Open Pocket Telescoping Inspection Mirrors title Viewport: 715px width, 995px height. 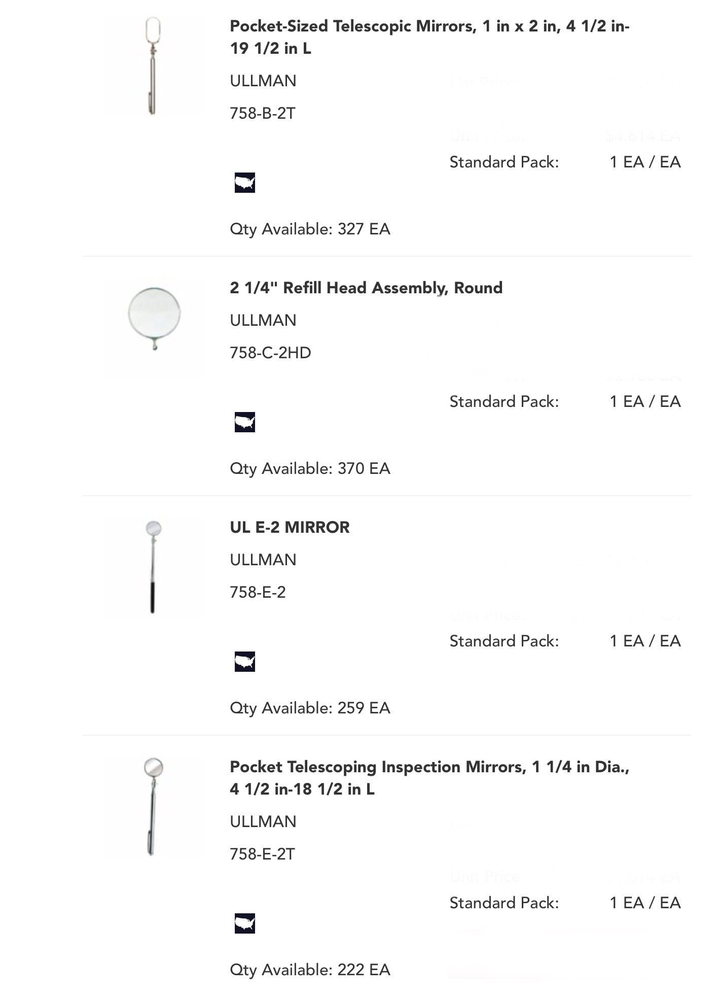[x=430, y=778]
